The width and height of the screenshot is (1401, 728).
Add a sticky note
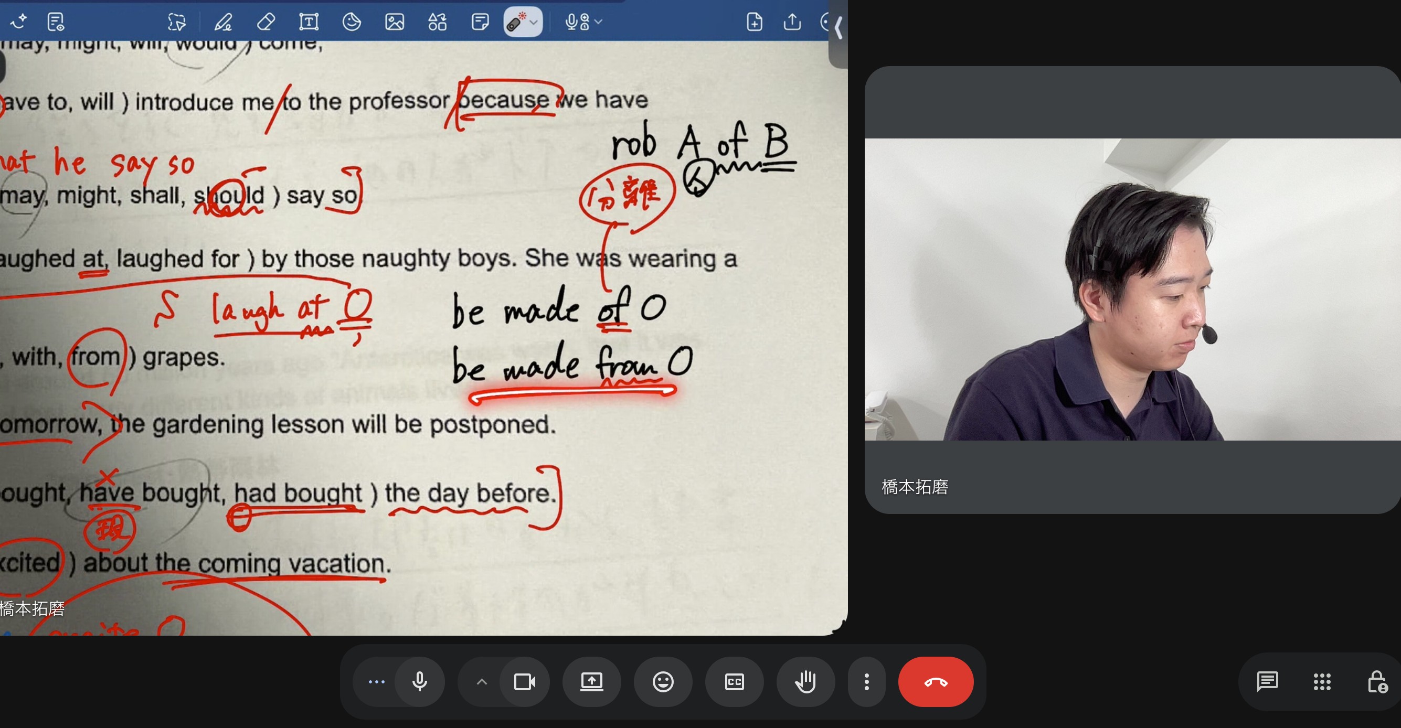tap(480, 22)
